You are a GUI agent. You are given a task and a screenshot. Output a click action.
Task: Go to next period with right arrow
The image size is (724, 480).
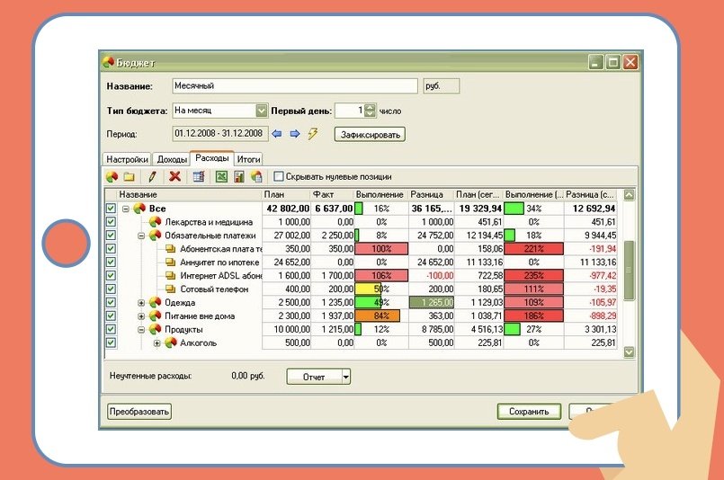pos(294,134)
